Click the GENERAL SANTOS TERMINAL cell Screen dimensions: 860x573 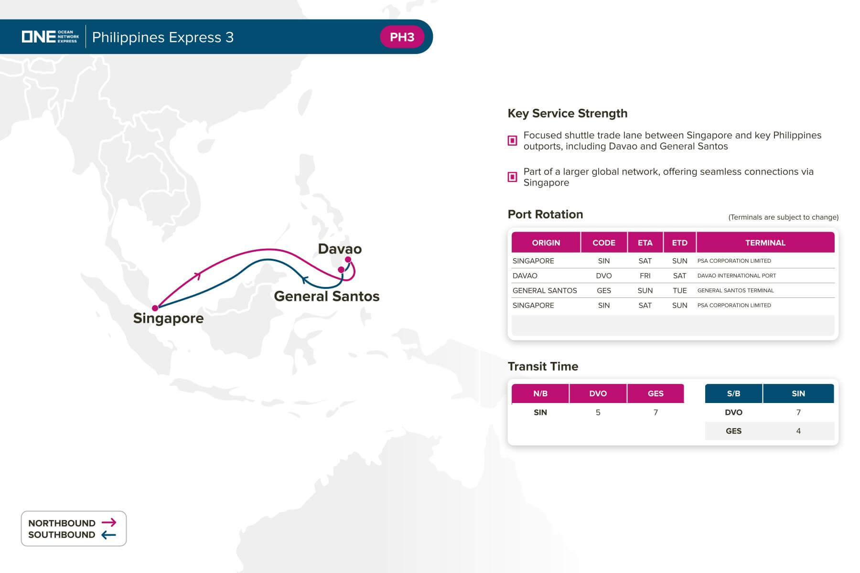(x=735, y=290)
